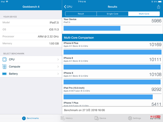
Task: Click the Your Device score 5986
Action: tap(156, 21)
